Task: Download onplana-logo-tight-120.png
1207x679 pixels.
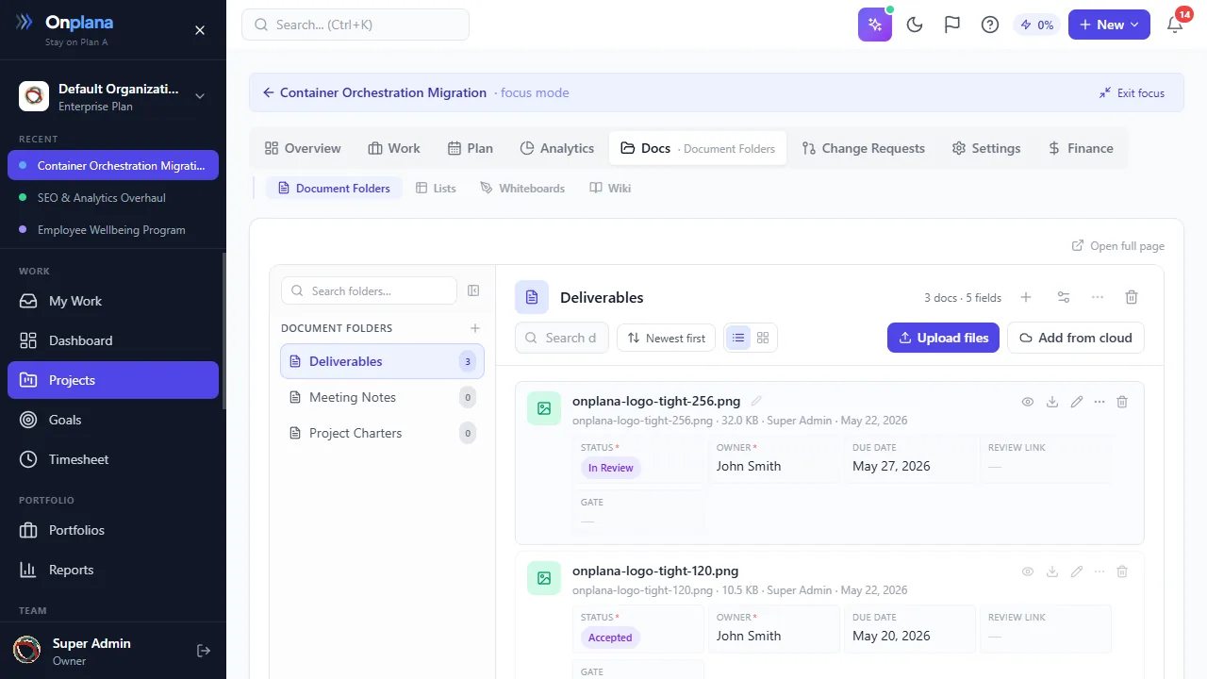Action: pos(1052,571)
